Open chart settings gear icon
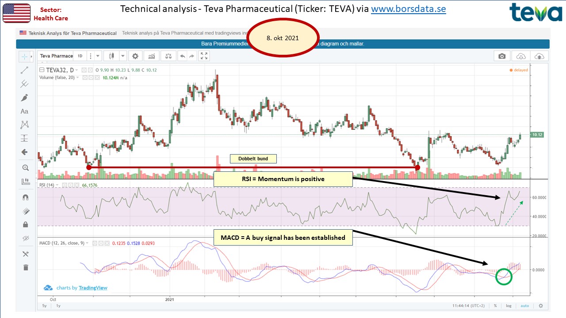The image size is (566, 318). (x=135, y=56)
